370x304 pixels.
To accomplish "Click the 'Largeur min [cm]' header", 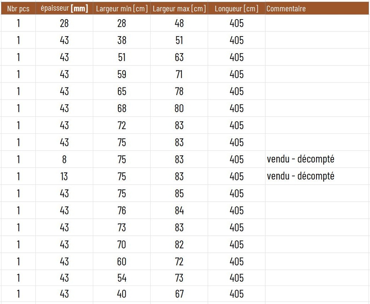I will click(122, 9).
